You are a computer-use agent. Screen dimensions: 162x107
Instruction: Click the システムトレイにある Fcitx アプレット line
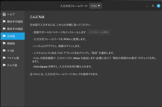[74, 53]
